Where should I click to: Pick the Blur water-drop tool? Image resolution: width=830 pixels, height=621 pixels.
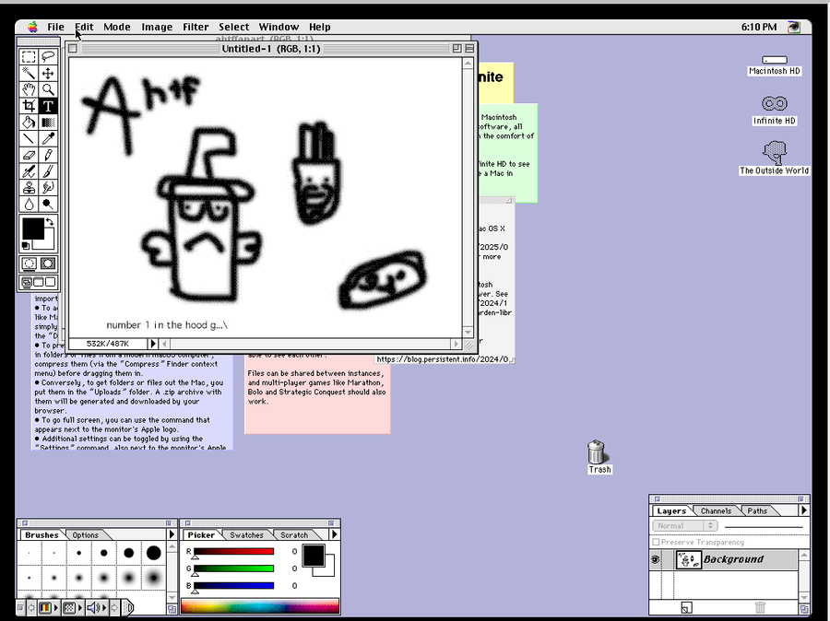29,205
